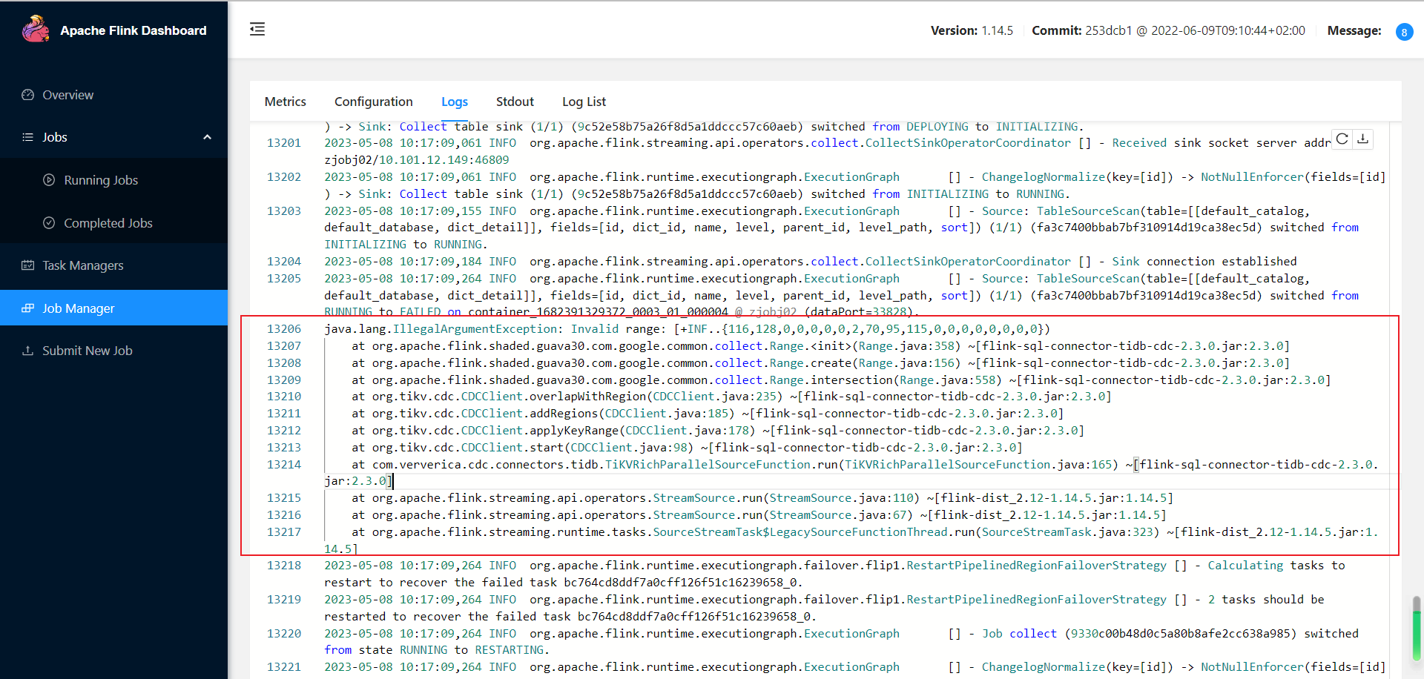1424x679 pixels.
Task: Click 'Sink connection established' log entry
Action: [1204, 262]
